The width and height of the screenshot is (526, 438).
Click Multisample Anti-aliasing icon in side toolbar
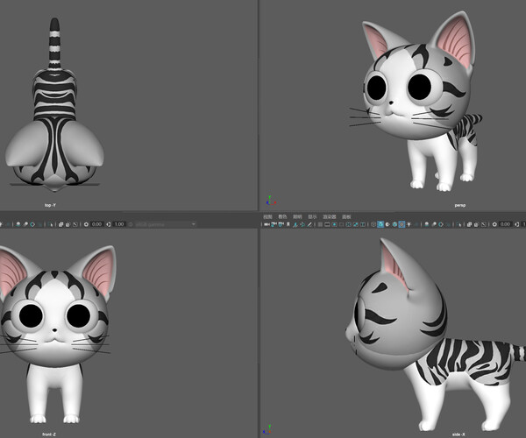(441, 224)
